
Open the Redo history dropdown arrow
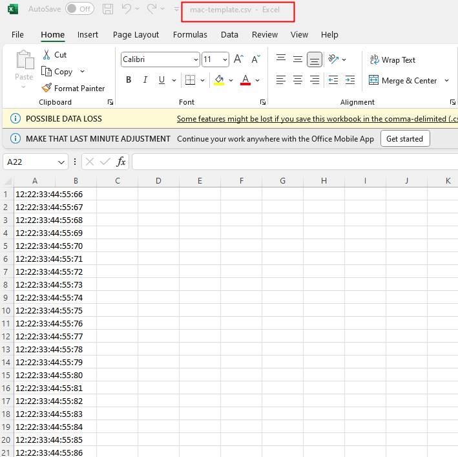tap(162, 9)
